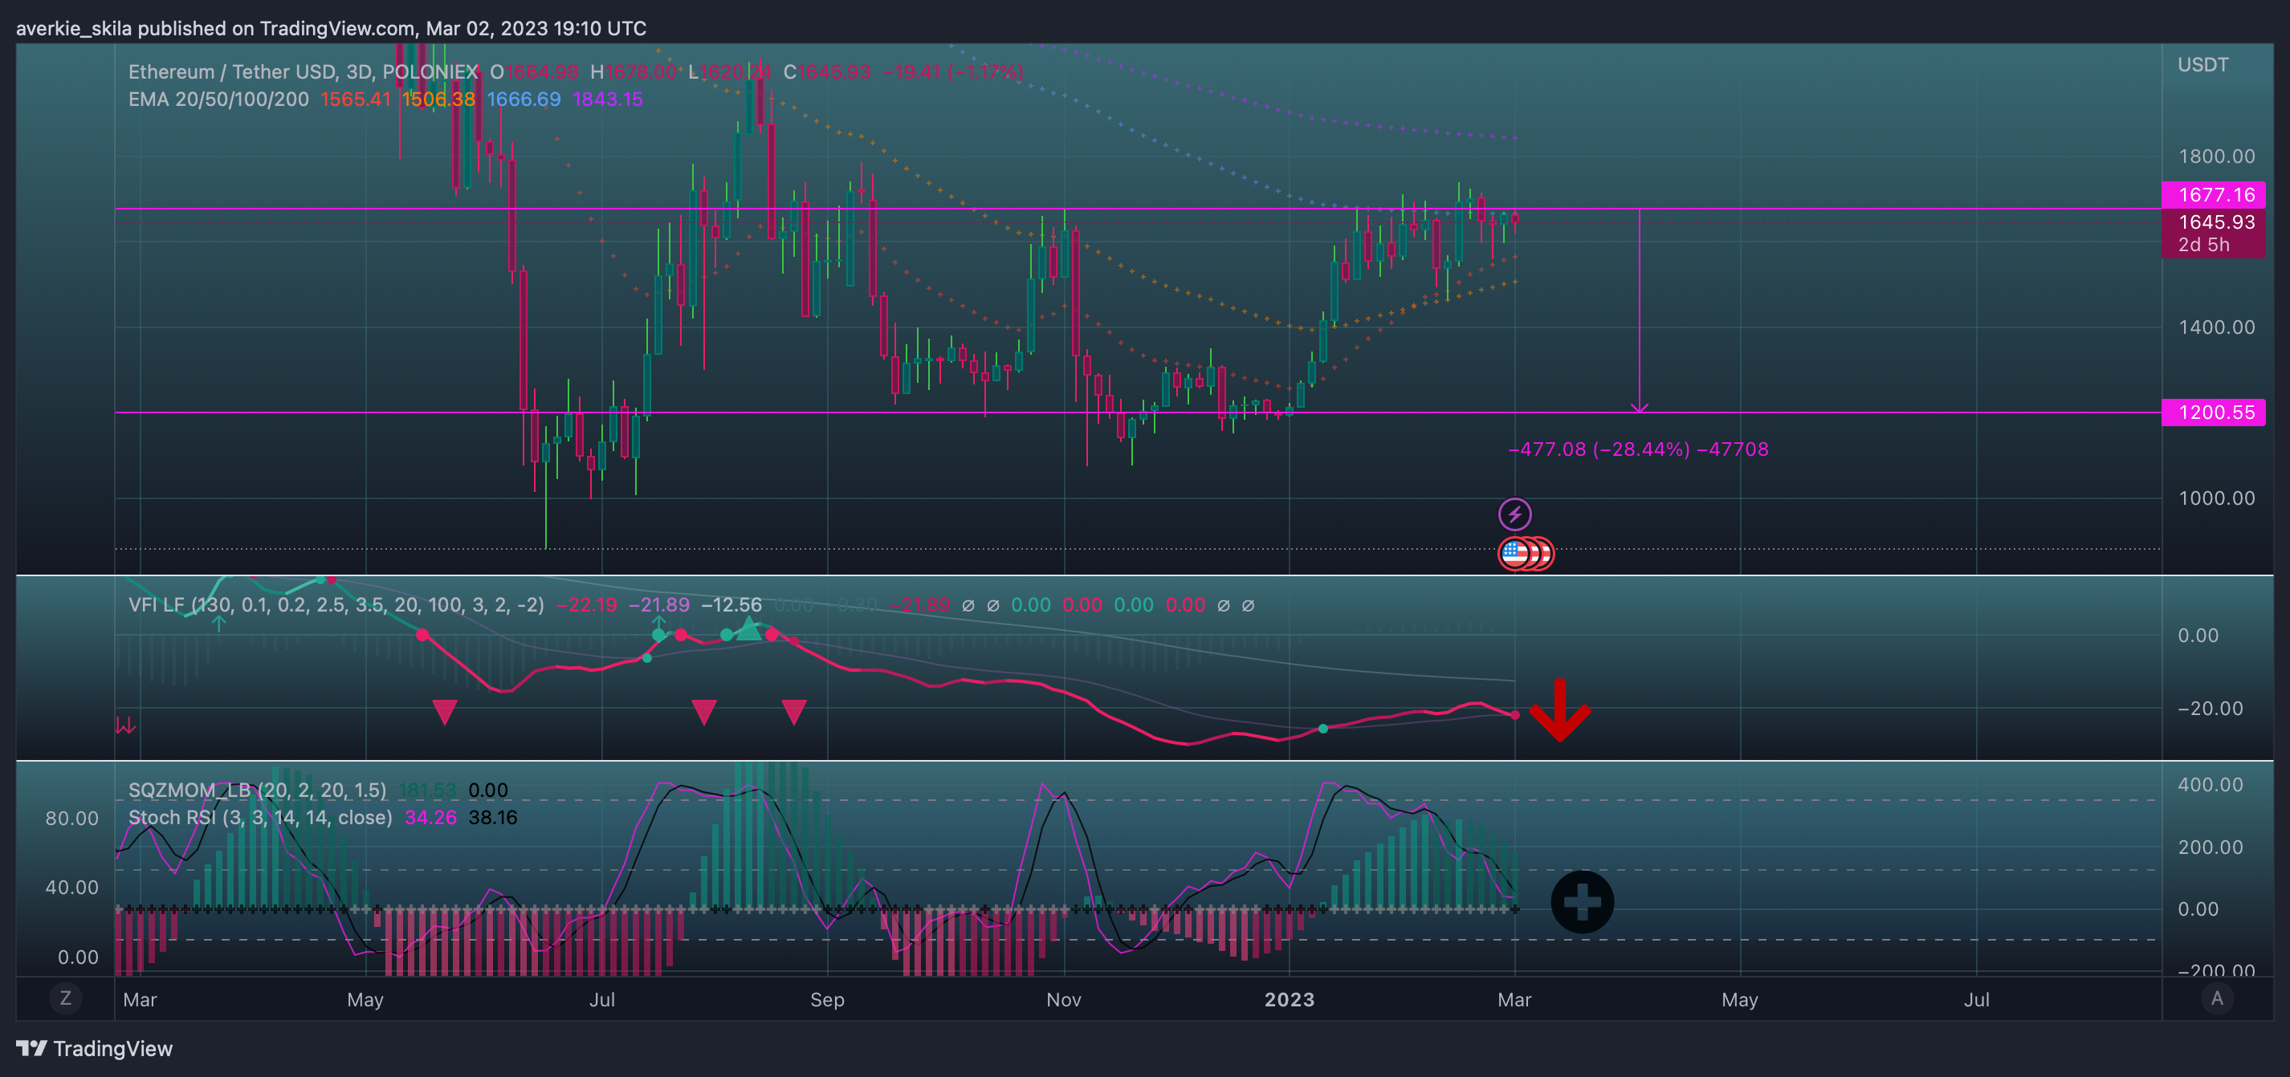The width and height of the screenshot is (2290, 1077).
Task: Click the 1200.55 price label
Action: point(2214,413)
